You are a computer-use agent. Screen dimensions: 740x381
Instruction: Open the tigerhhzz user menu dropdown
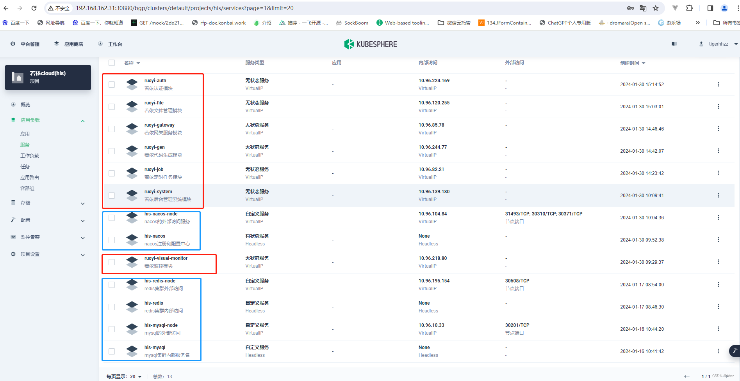tap(719, 44)
